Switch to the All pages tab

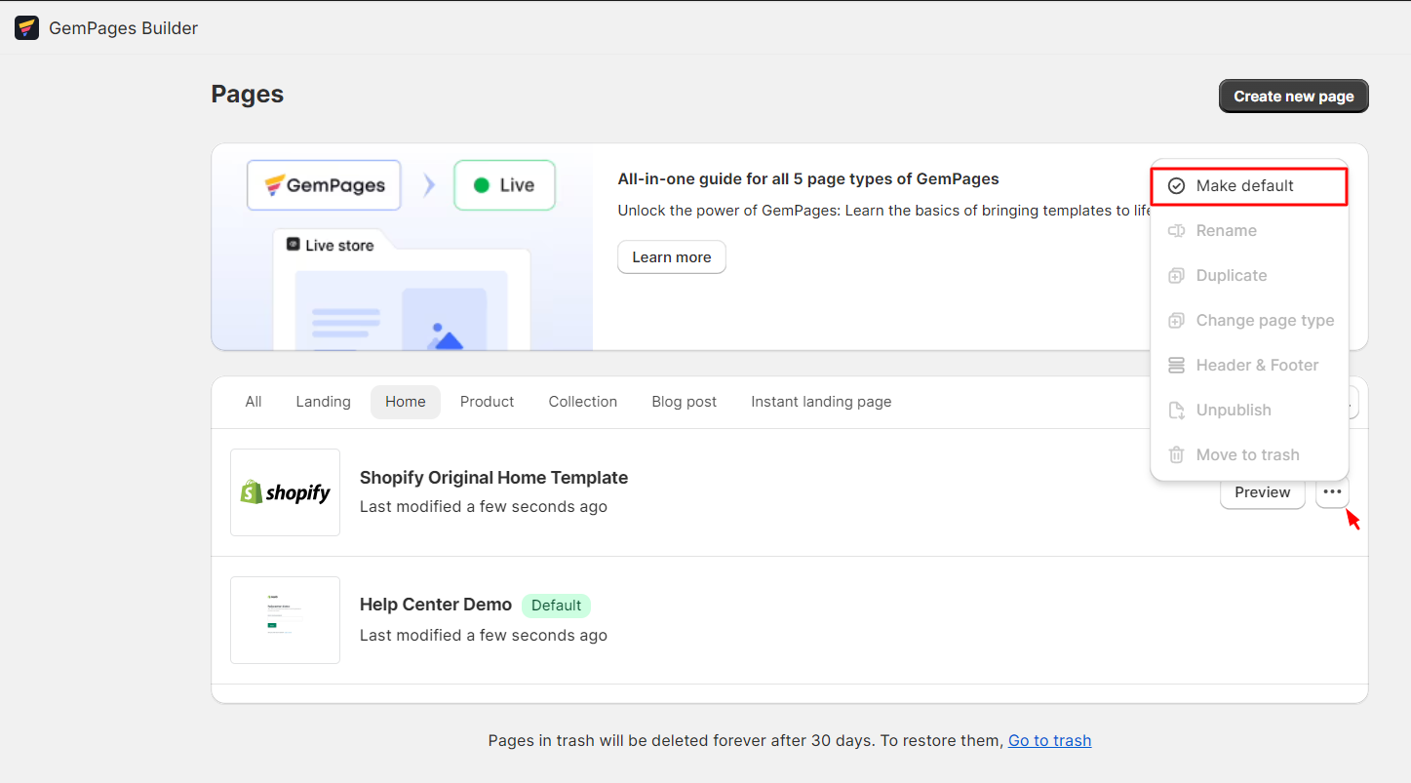click(253, 401)
